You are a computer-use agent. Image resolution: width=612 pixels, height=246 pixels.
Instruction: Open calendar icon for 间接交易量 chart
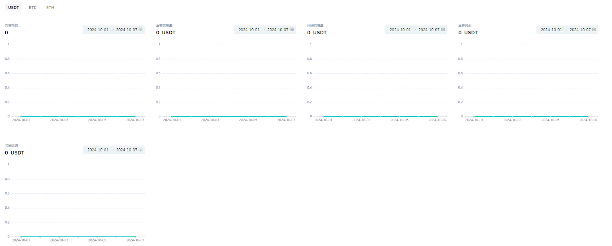(443, 29)
